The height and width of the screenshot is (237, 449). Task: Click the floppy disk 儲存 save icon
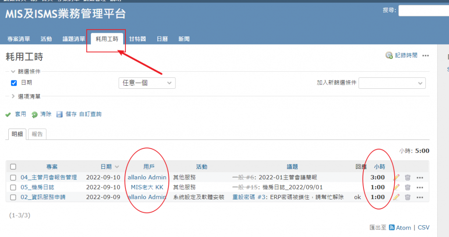[59, 115]
